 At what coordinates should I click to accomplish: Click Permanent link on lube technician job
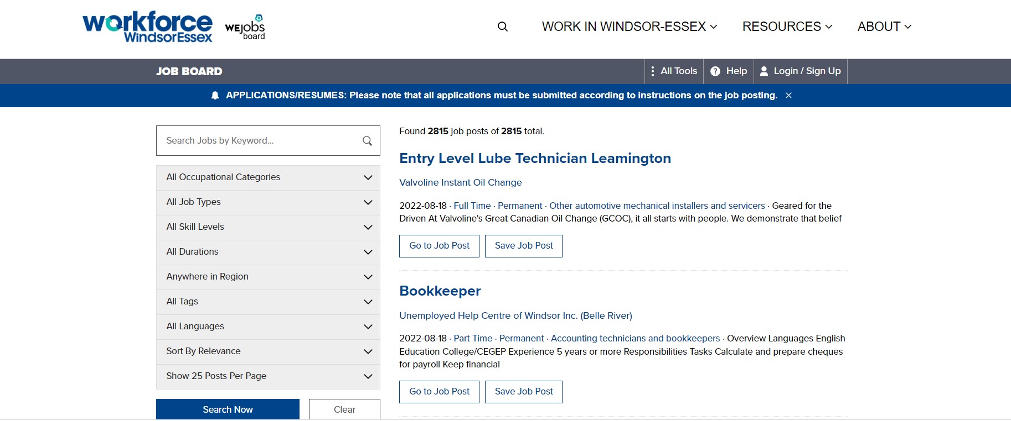click(520, 206)
